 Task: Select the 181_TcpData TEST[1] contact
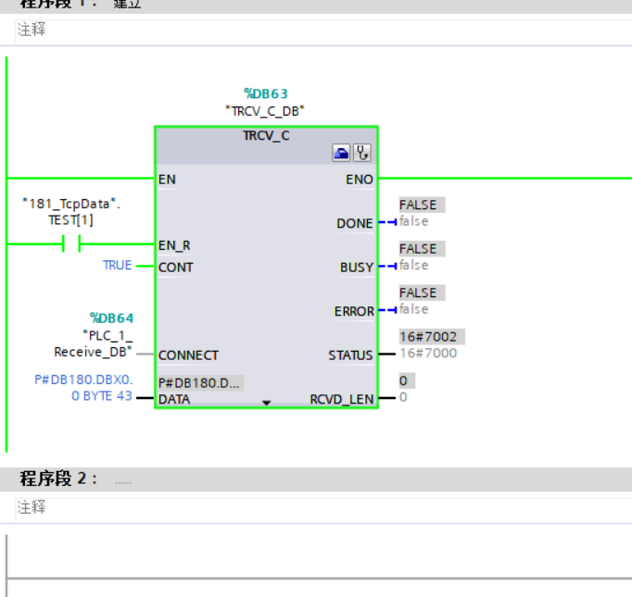(x=71, y=243)
